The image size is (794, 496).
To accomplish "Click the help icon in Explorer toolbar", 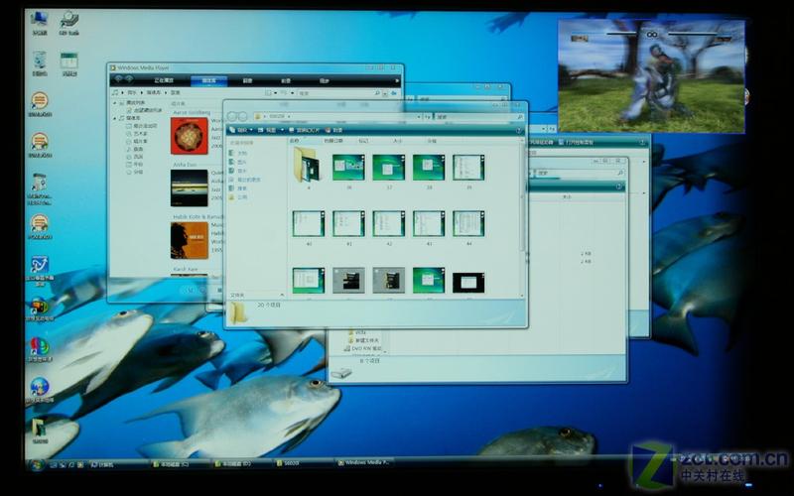I will pos(519,130).
